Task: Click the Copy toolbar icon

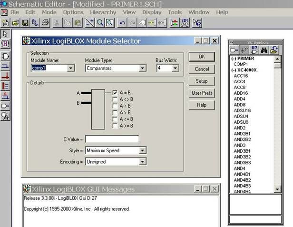Action: point(67,23)
